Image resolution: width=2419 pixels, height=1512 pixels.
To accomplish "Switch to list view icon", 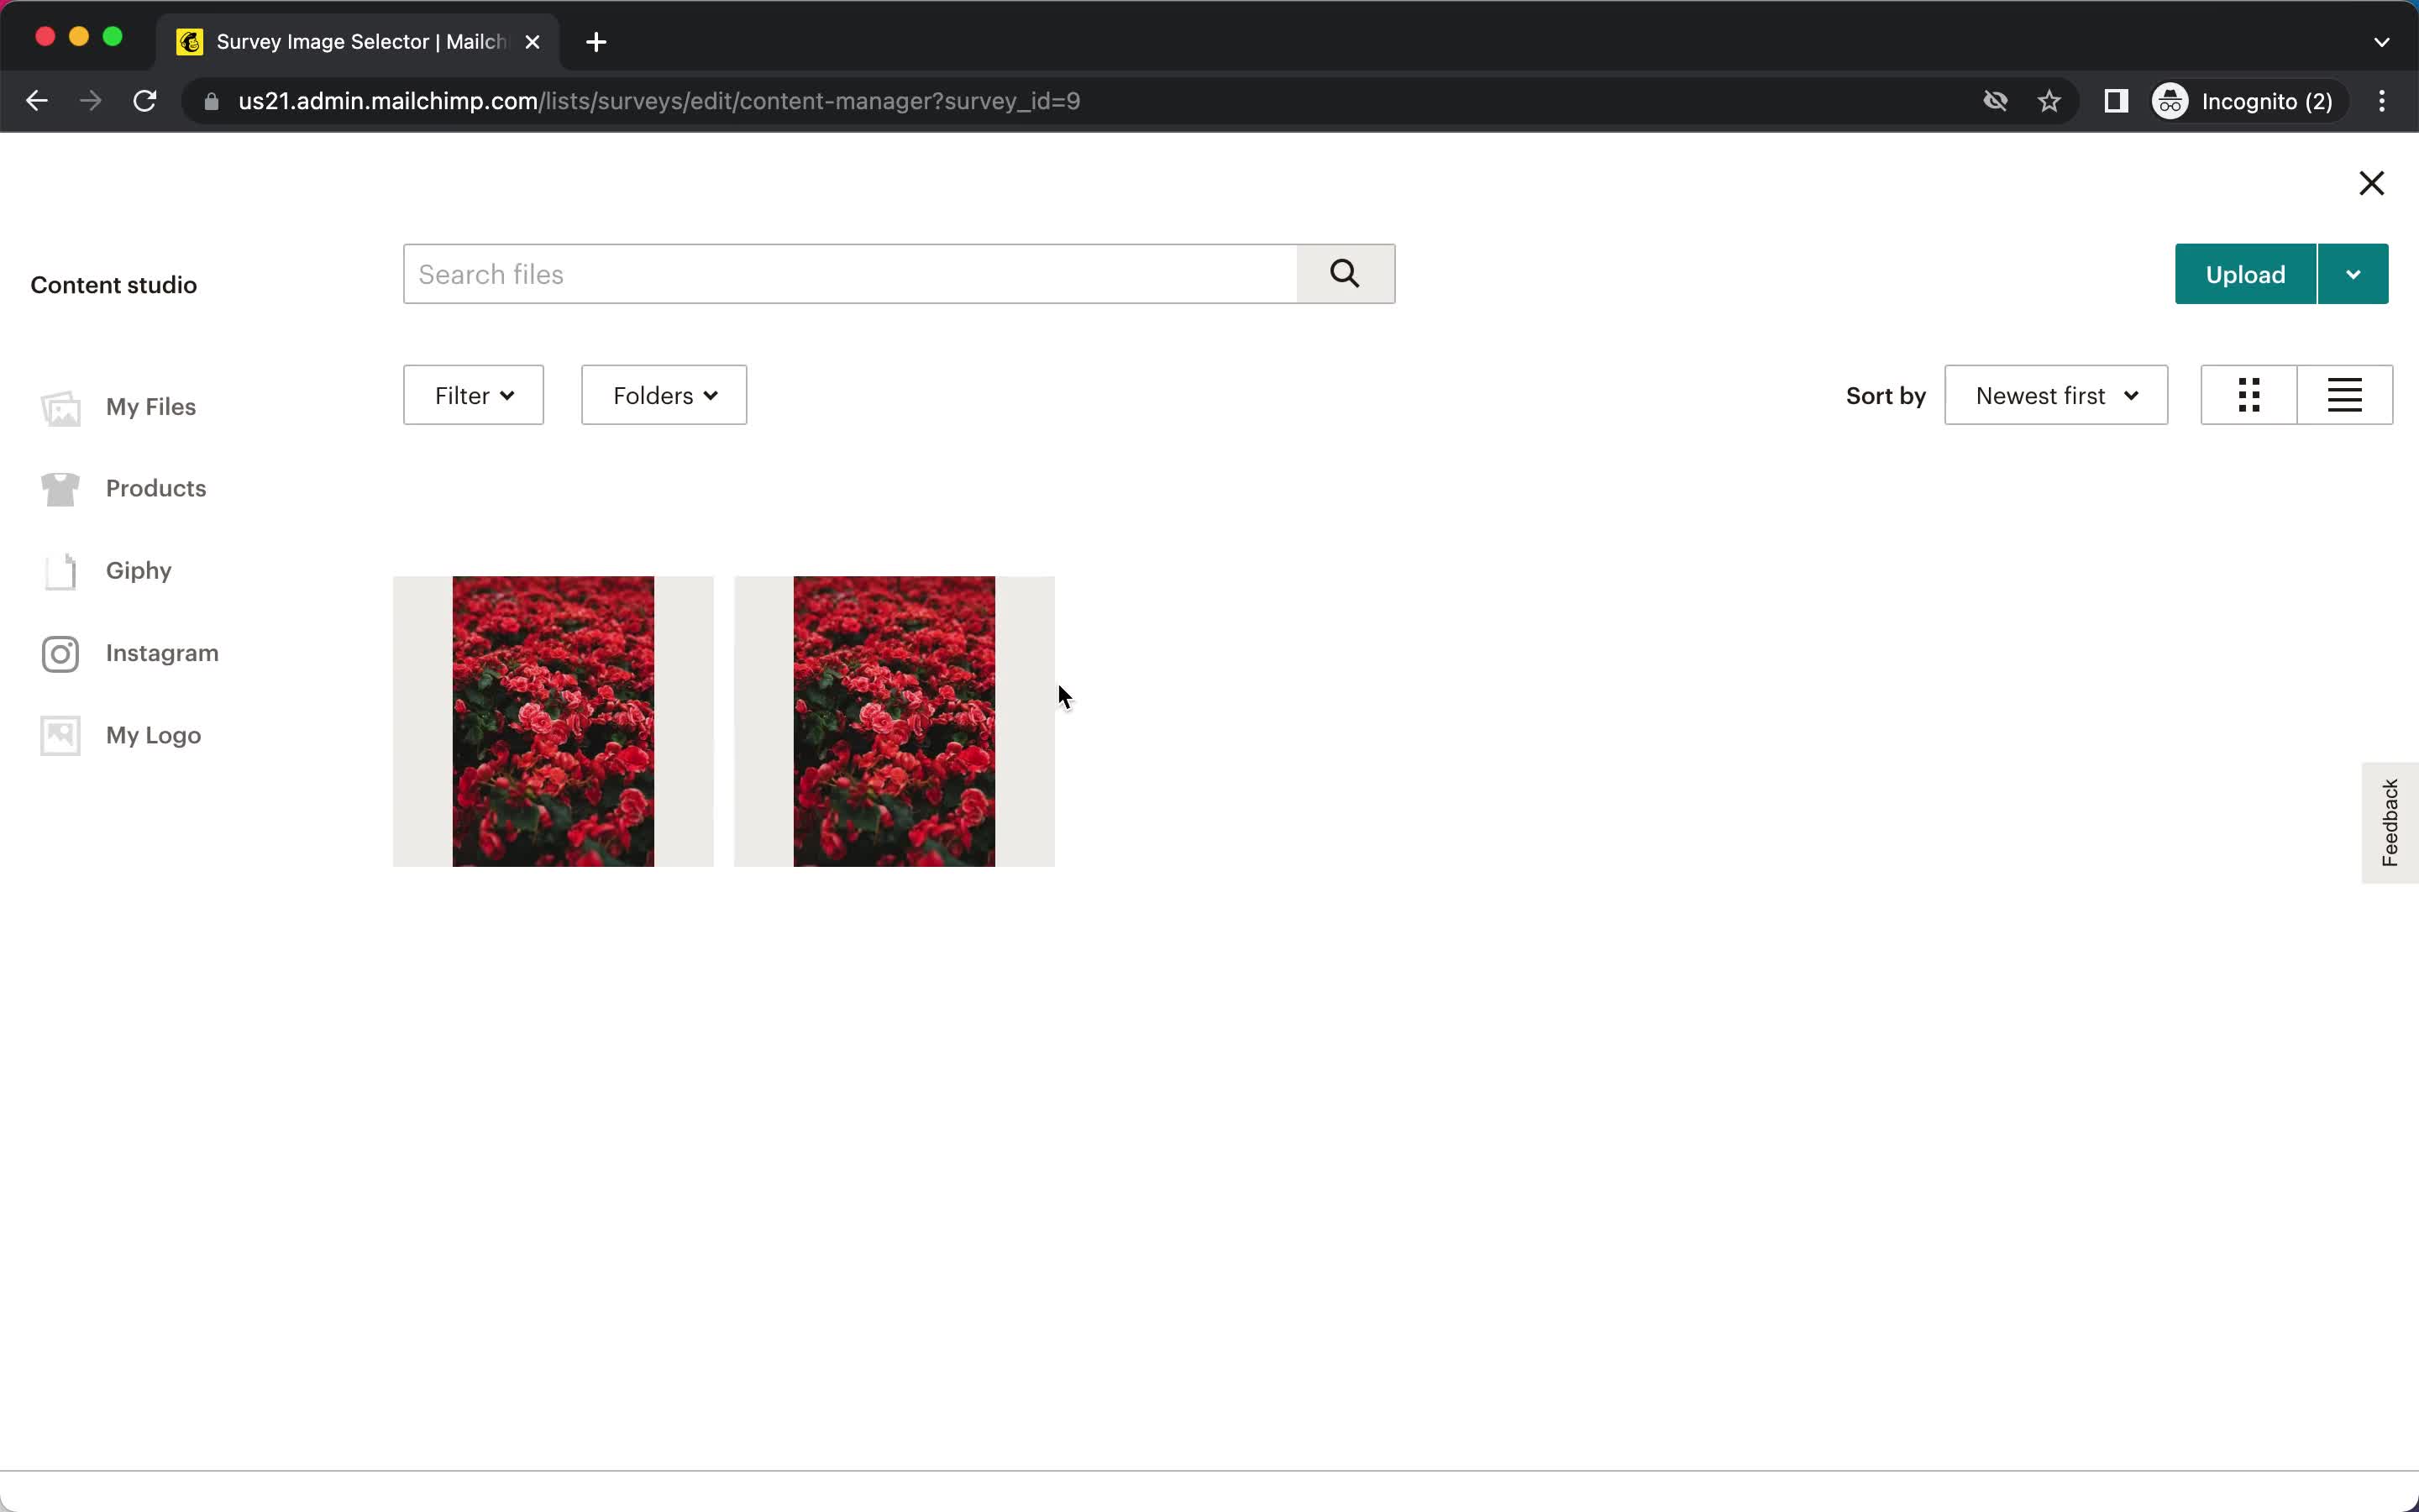I will [x=2344, y=396].
